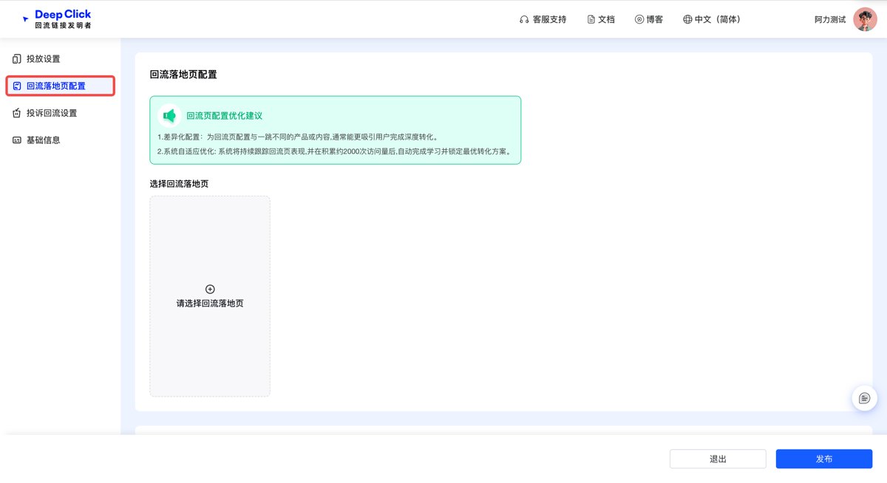Image resolution: width=887 pixels, height=483 pixels.
Task: Open the floating chat feedback icon
Action: (x=864, y=399)
